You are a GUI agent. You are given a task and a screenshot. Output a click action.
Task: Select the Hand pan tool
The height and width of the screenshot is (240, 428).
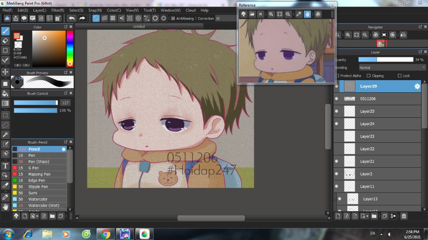pos(5,207)
